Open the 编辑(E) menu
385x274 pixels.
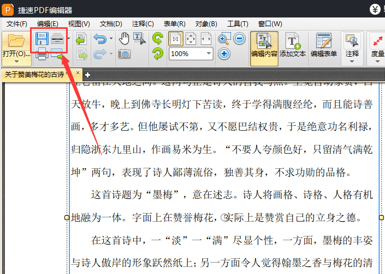[x=48, y=24]
